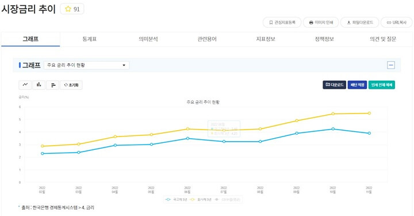Click the 이미지 인쇄 print button
Image resolution: width=414 pixels, height=216 pixels.
coord(321,22)
